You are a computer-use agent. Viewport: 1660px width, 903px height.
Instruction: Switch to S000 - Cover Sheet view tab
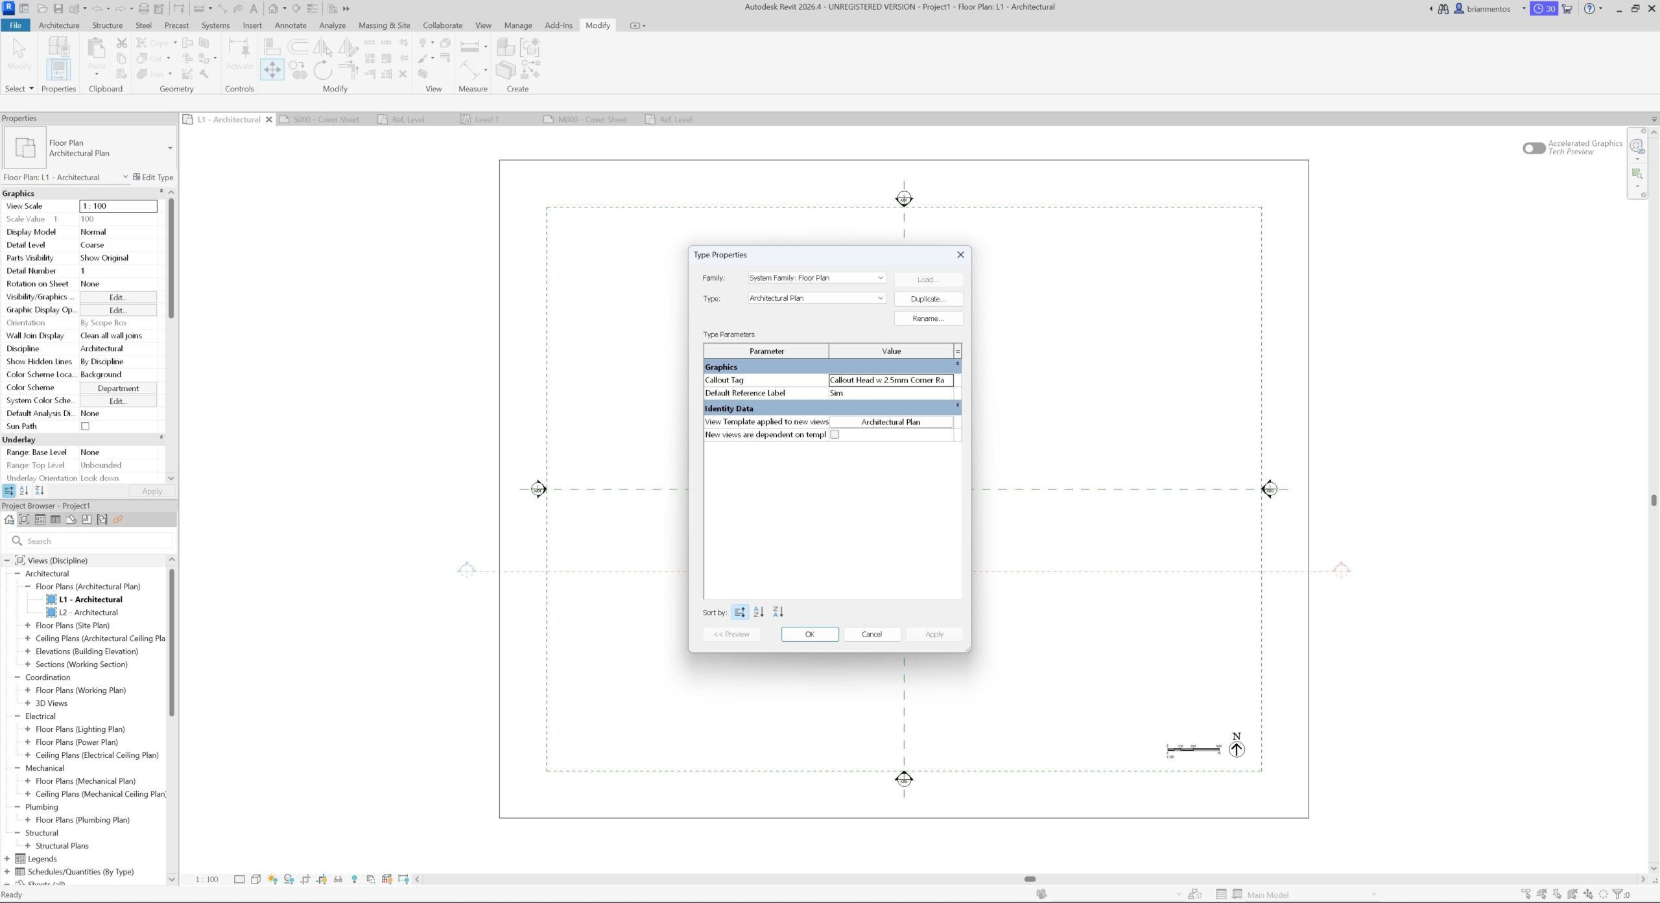click(326, 119)
